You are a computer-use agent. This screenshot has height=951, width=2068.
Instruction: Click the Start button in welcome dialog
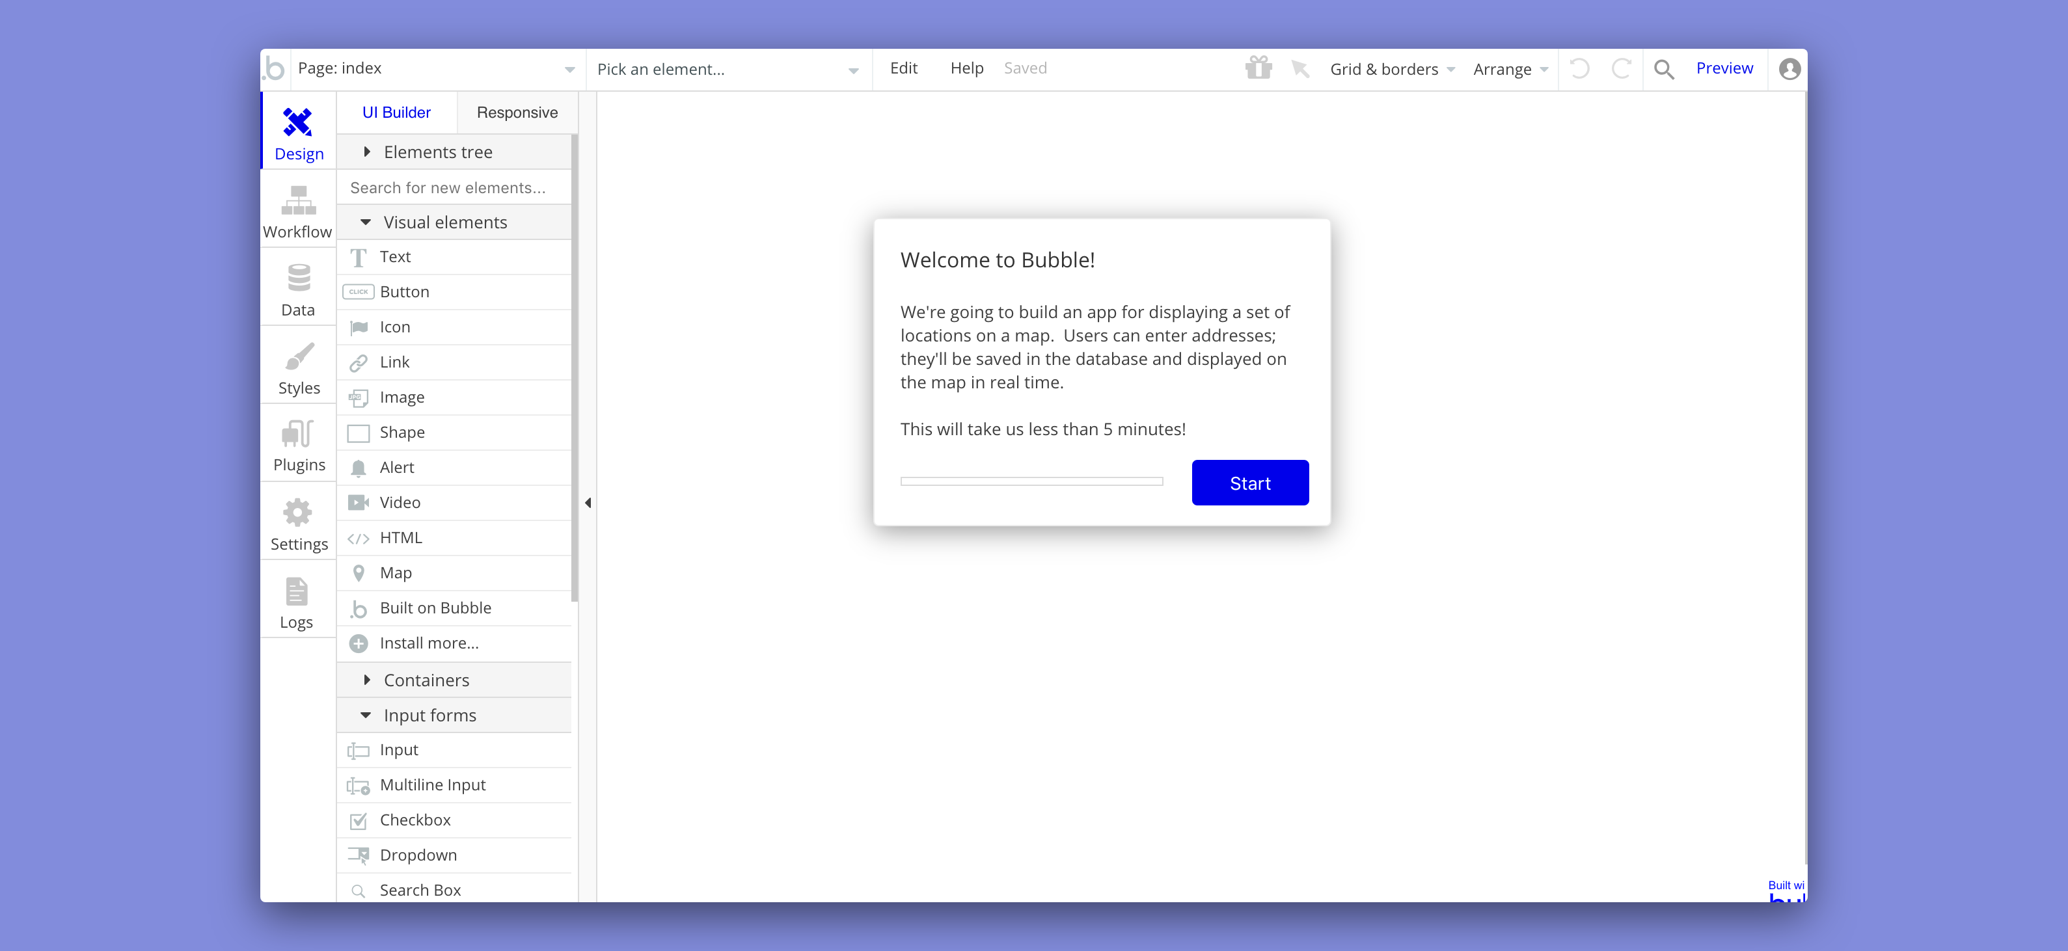click(x=1250, y=483)
